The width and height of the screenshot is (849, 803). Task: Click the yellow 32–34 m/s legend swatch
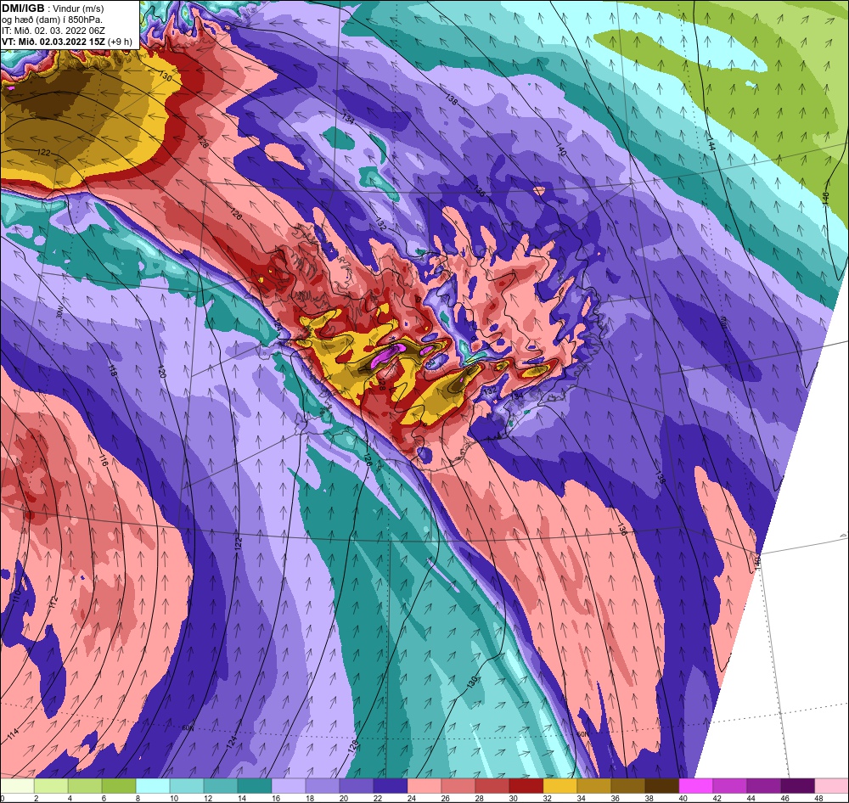(559, 786)
